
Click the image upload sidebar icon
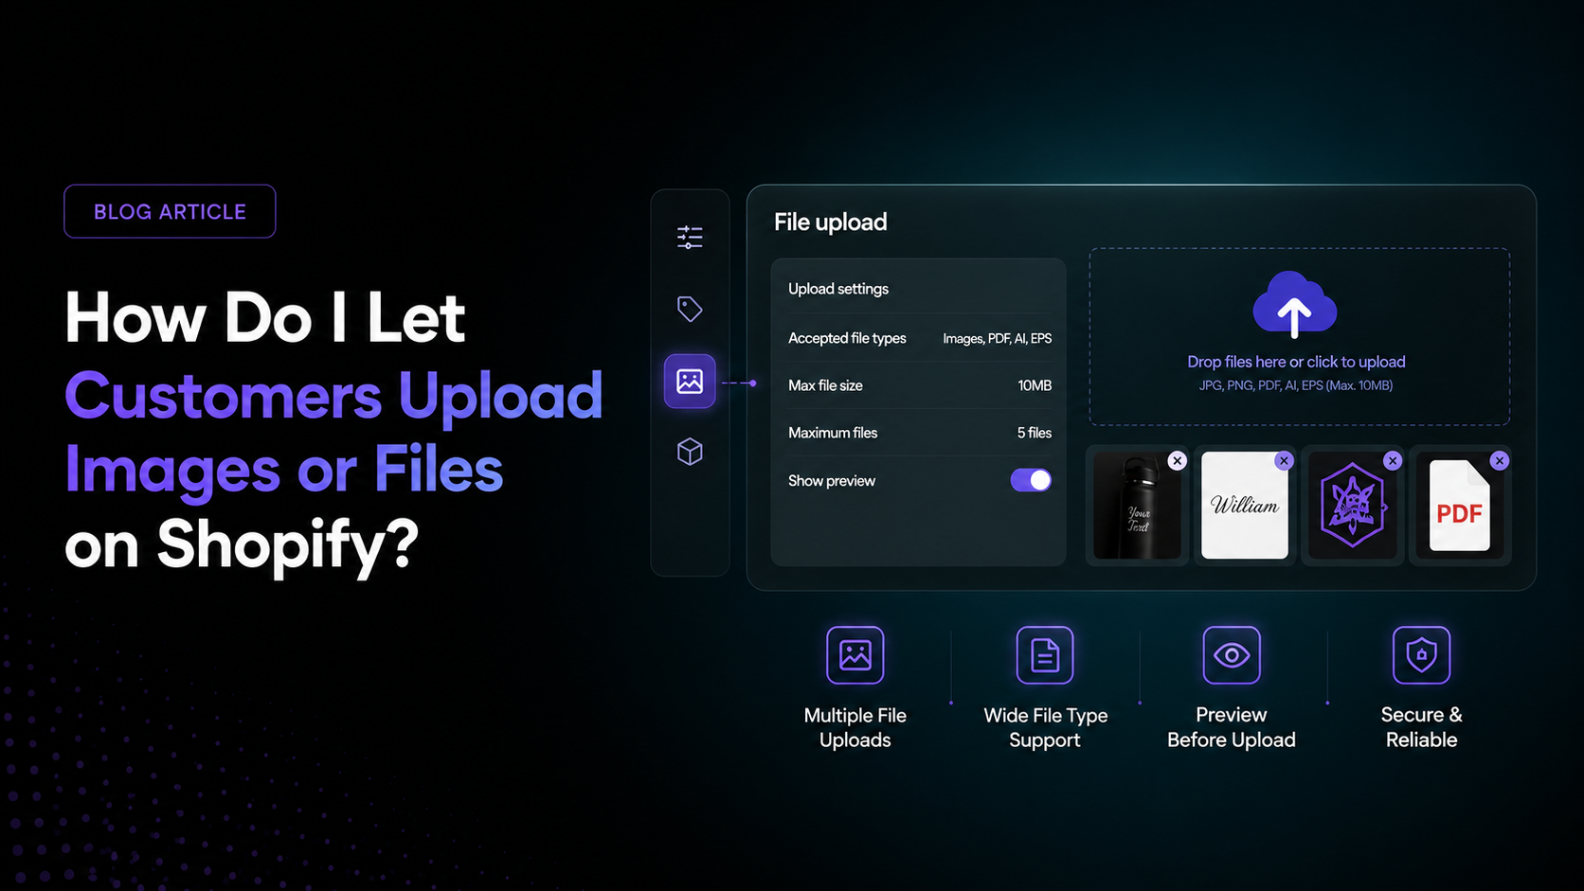coord(690,382)
